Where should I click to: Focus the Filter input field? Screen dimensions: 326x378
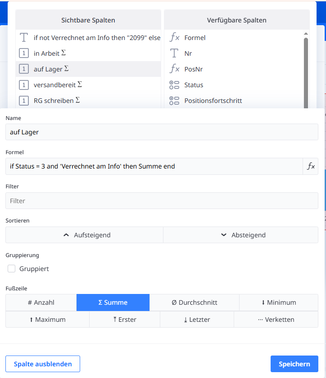(x=162, y=201)
